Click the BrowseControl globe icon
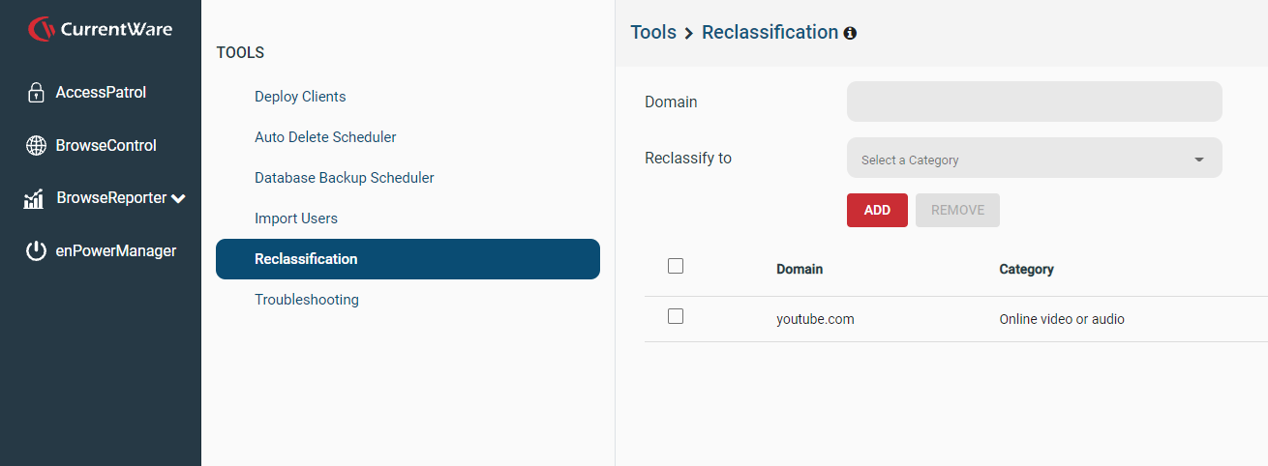This screenshot has height=466, width=1268. (x=36, y=146)
